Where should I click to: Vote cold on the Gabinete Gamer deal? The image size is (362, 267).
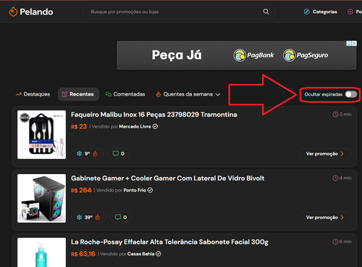coord(79,217)
